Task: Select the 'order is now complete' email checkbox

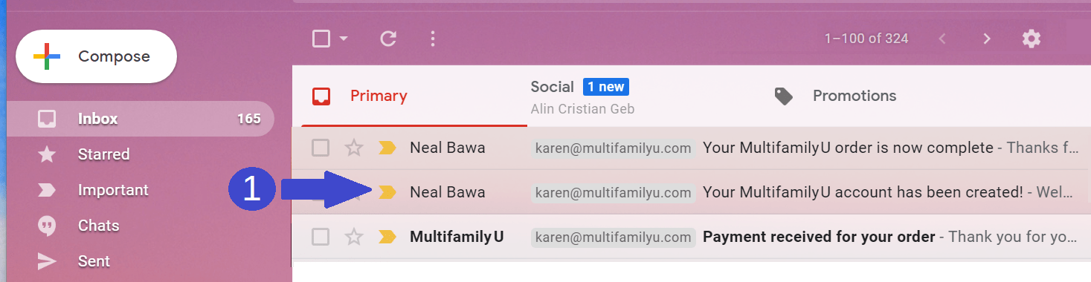Action: [321, 148]
